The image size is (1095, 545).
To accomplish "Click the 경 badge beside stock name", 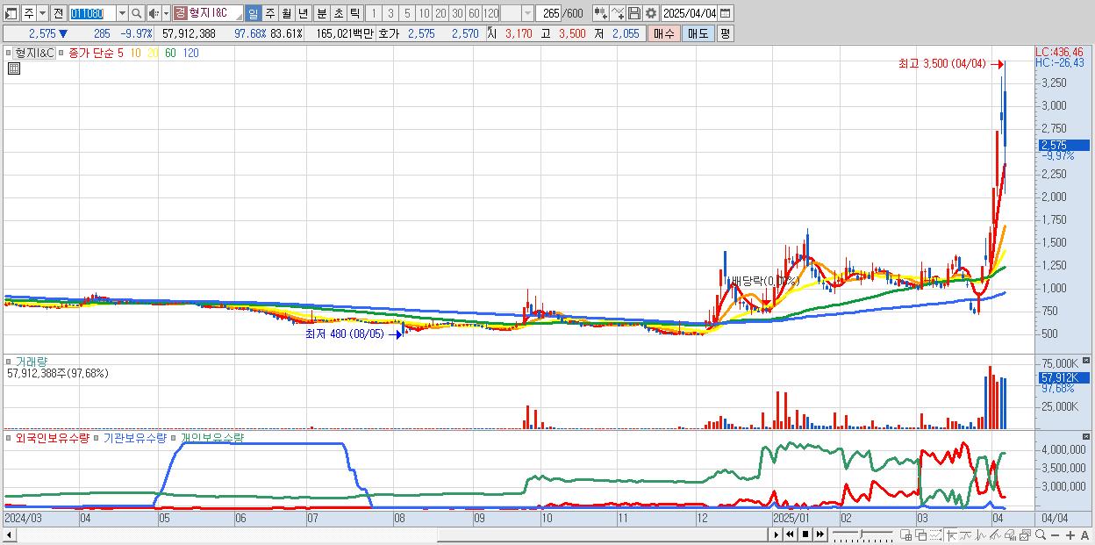I will pos(180,13).
